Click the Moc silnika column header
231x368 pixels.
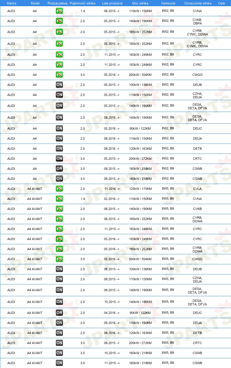point(140,3)
